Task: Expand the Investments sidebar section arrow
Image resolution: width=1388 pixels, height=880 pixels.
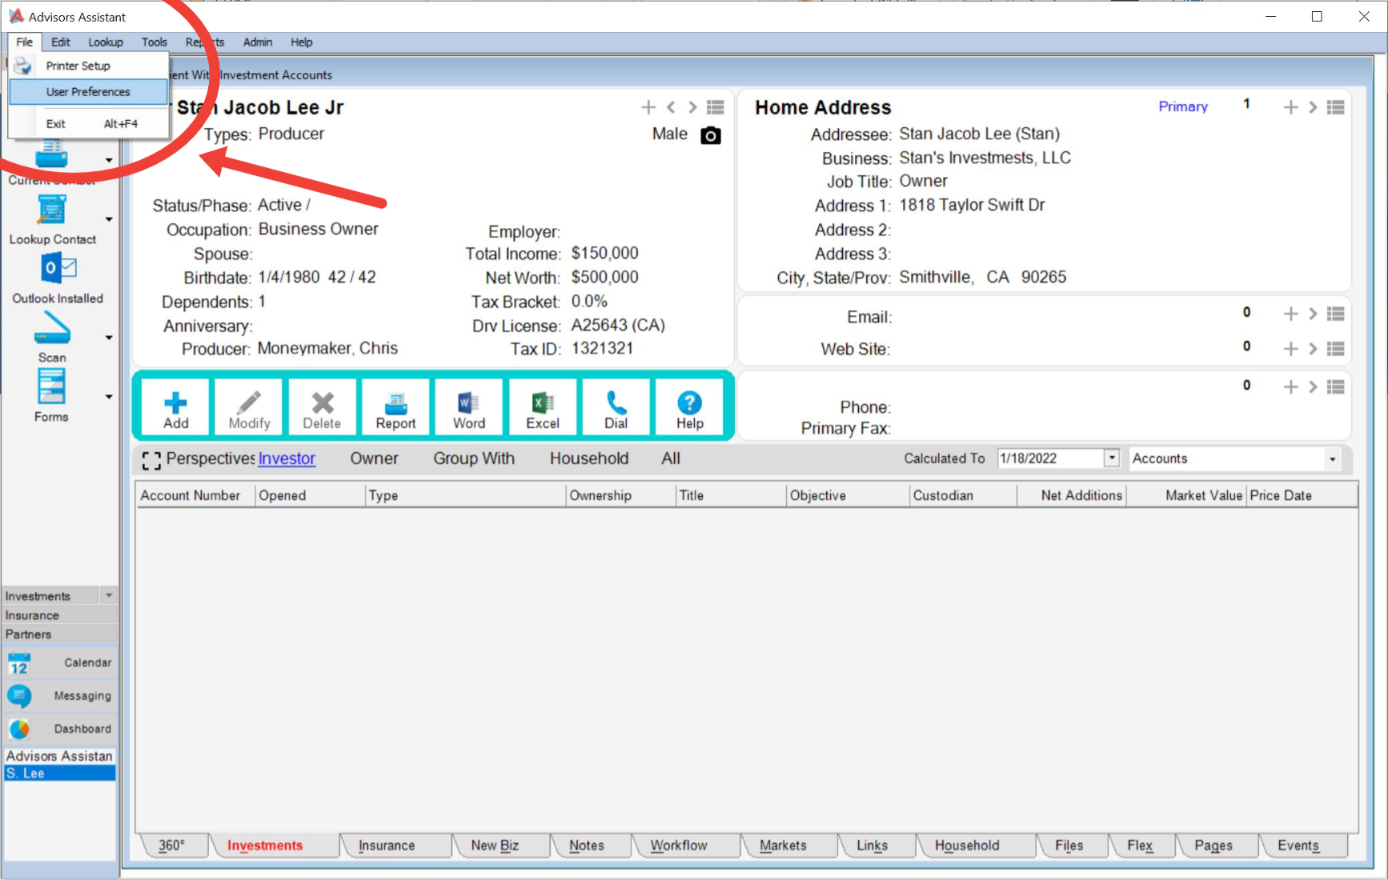Action: [109, 596]
